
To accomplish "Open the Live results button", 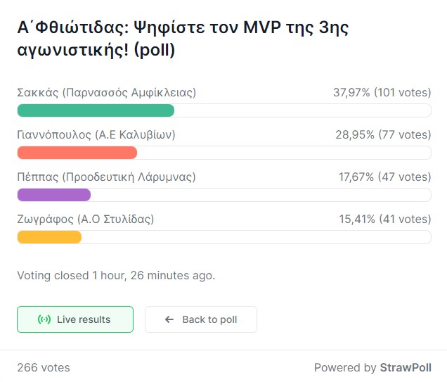I will [x=75, y=319].
